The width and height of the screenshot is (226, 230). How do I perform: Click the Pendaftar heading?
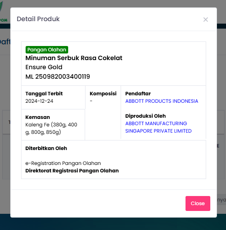pyautogui.click(x=138, y=94)
